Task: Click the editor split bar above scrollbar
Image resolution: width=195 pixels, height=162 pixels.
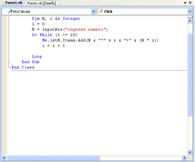Action: pyautogui.click(x=190, y=17)
